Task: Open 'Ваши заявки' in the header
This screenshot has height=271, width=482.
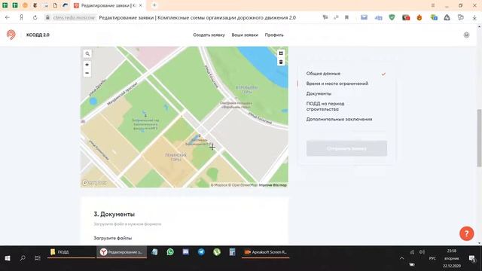Action: [245, 35]
